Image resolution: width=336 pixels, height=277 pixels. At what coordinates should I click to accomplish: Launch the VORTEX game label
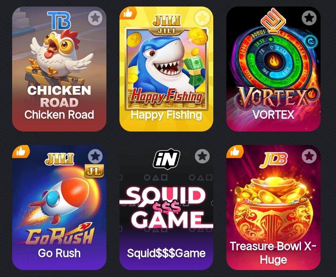[x=273, y=114]
